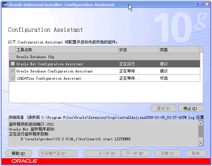Toggle the Oracle Database Configuration Assistant checkbox
The image size is (212, 166).
coord(13,71)
